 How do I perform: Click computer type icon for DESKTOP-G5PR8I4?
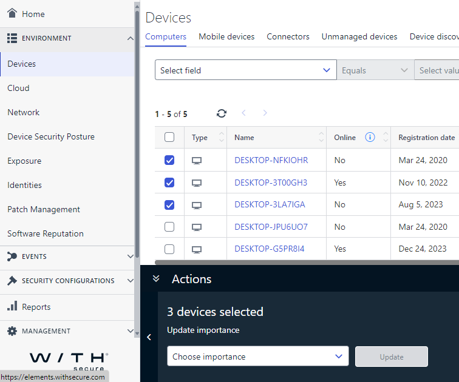click(197, 249)
